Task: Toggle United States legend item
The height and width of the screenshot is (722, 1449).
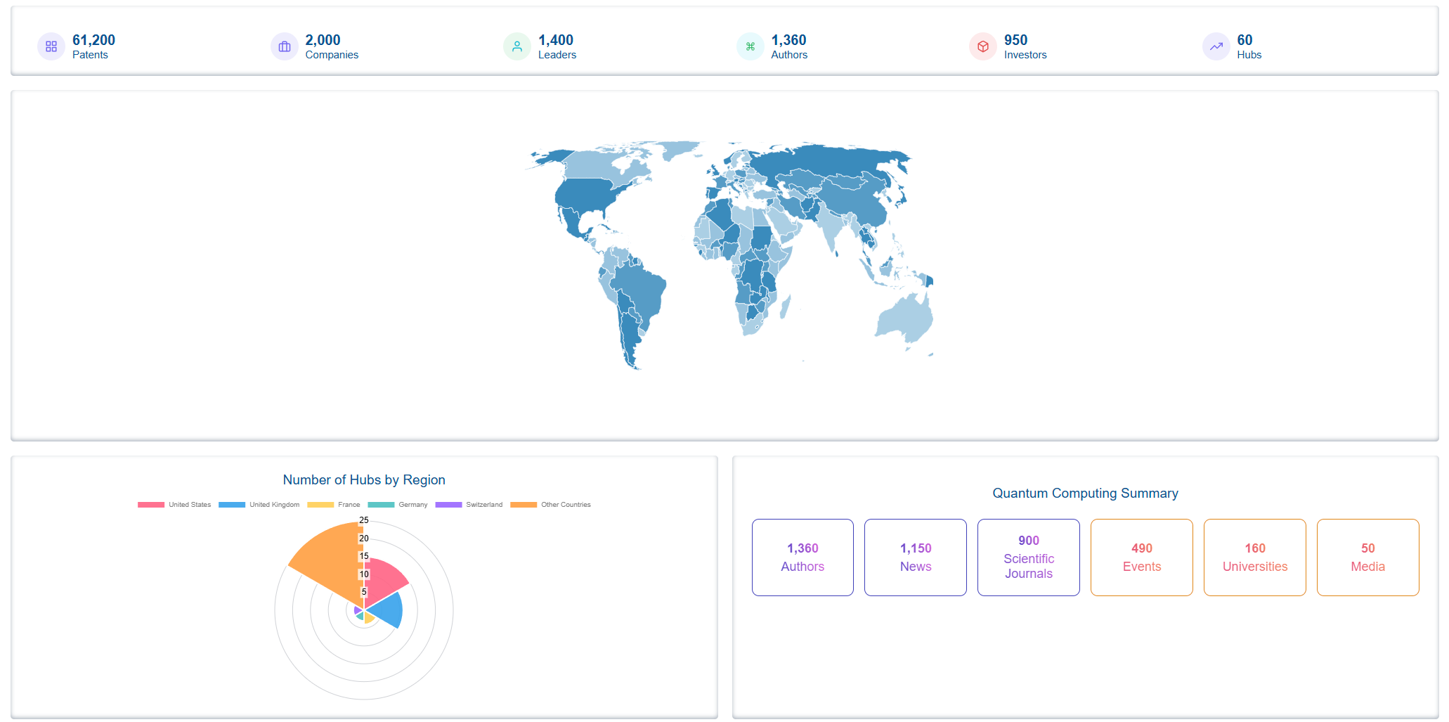Action: 174,505
